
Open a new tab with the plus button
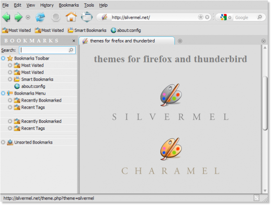[x=180, y=41]
